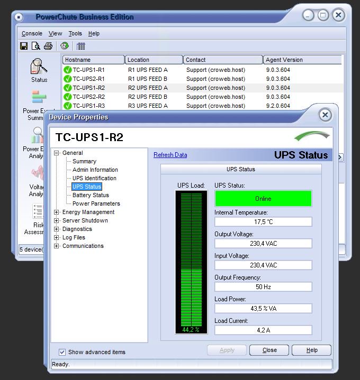Toggle Show advanced items checkbox
Screen dimensions: 360x380
click(x=62, y=352)
